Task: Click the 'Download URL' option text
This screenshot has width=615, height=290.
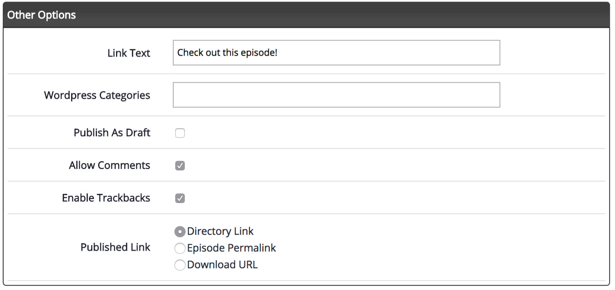Action: [x=222, y=265]
